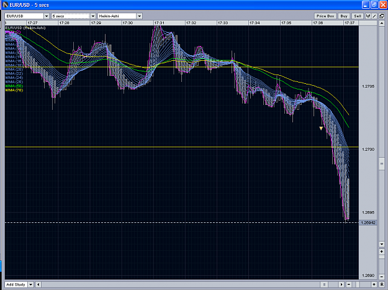The image size is (388, 290).
Task: Expand the Add Study dropdown arrow
Action: [31, 284]
